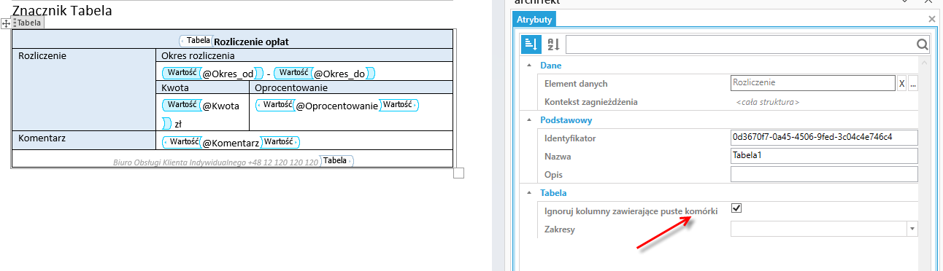The image size is (943, 271).
Task: Click the closing Wartość tag after @Oprocentowanie
Action: (x=399, y=105)
